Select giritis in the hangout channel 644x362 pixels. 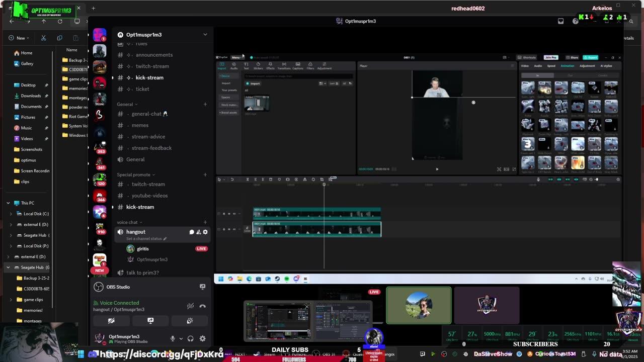143,249
